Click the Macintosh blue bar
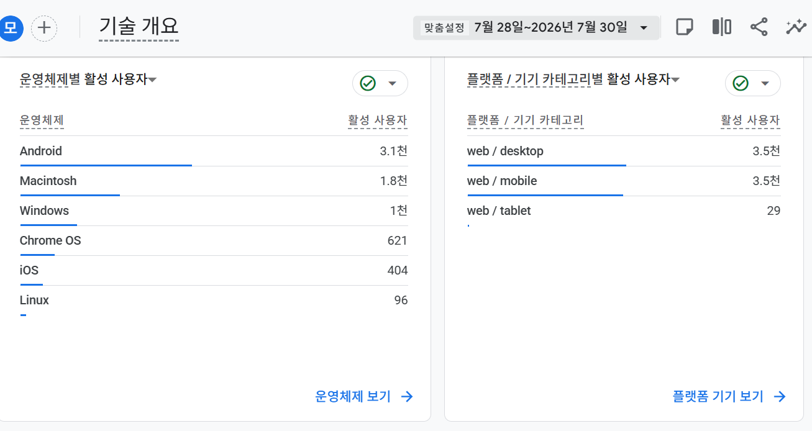The width and height of the screenshot is (812, 431). point(70,195)
